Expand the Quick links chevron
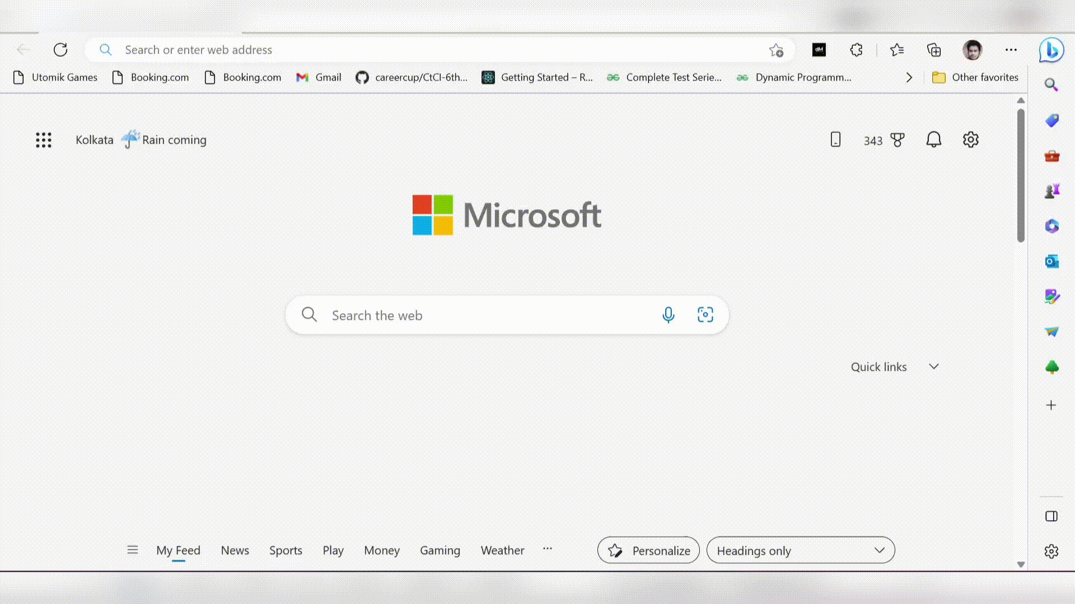 933,367
